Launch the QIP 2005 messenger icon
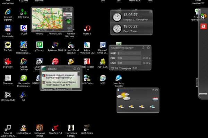This screenshot has height=138, width=208. click(x=103, y=61)
